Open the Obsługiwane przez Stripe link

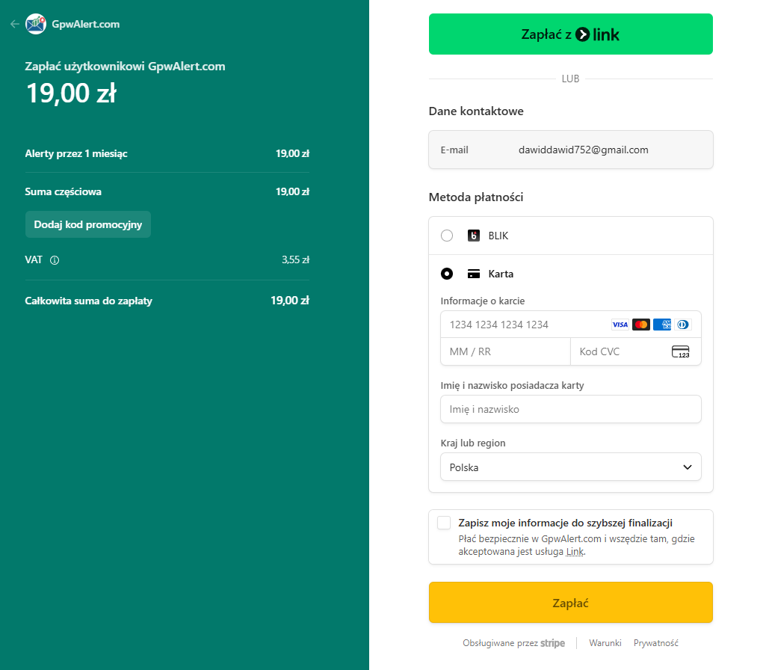pos(513,643)
